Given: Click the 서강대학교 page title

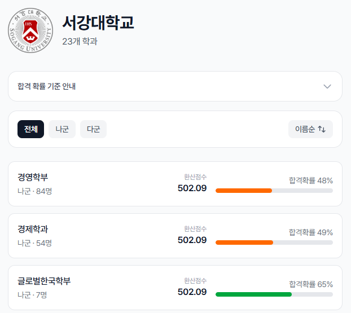Looking at the screenshot, I should tap(98, 23).
